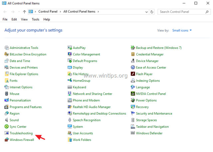
Task: Open the File menu
Action: click(5, 19)
